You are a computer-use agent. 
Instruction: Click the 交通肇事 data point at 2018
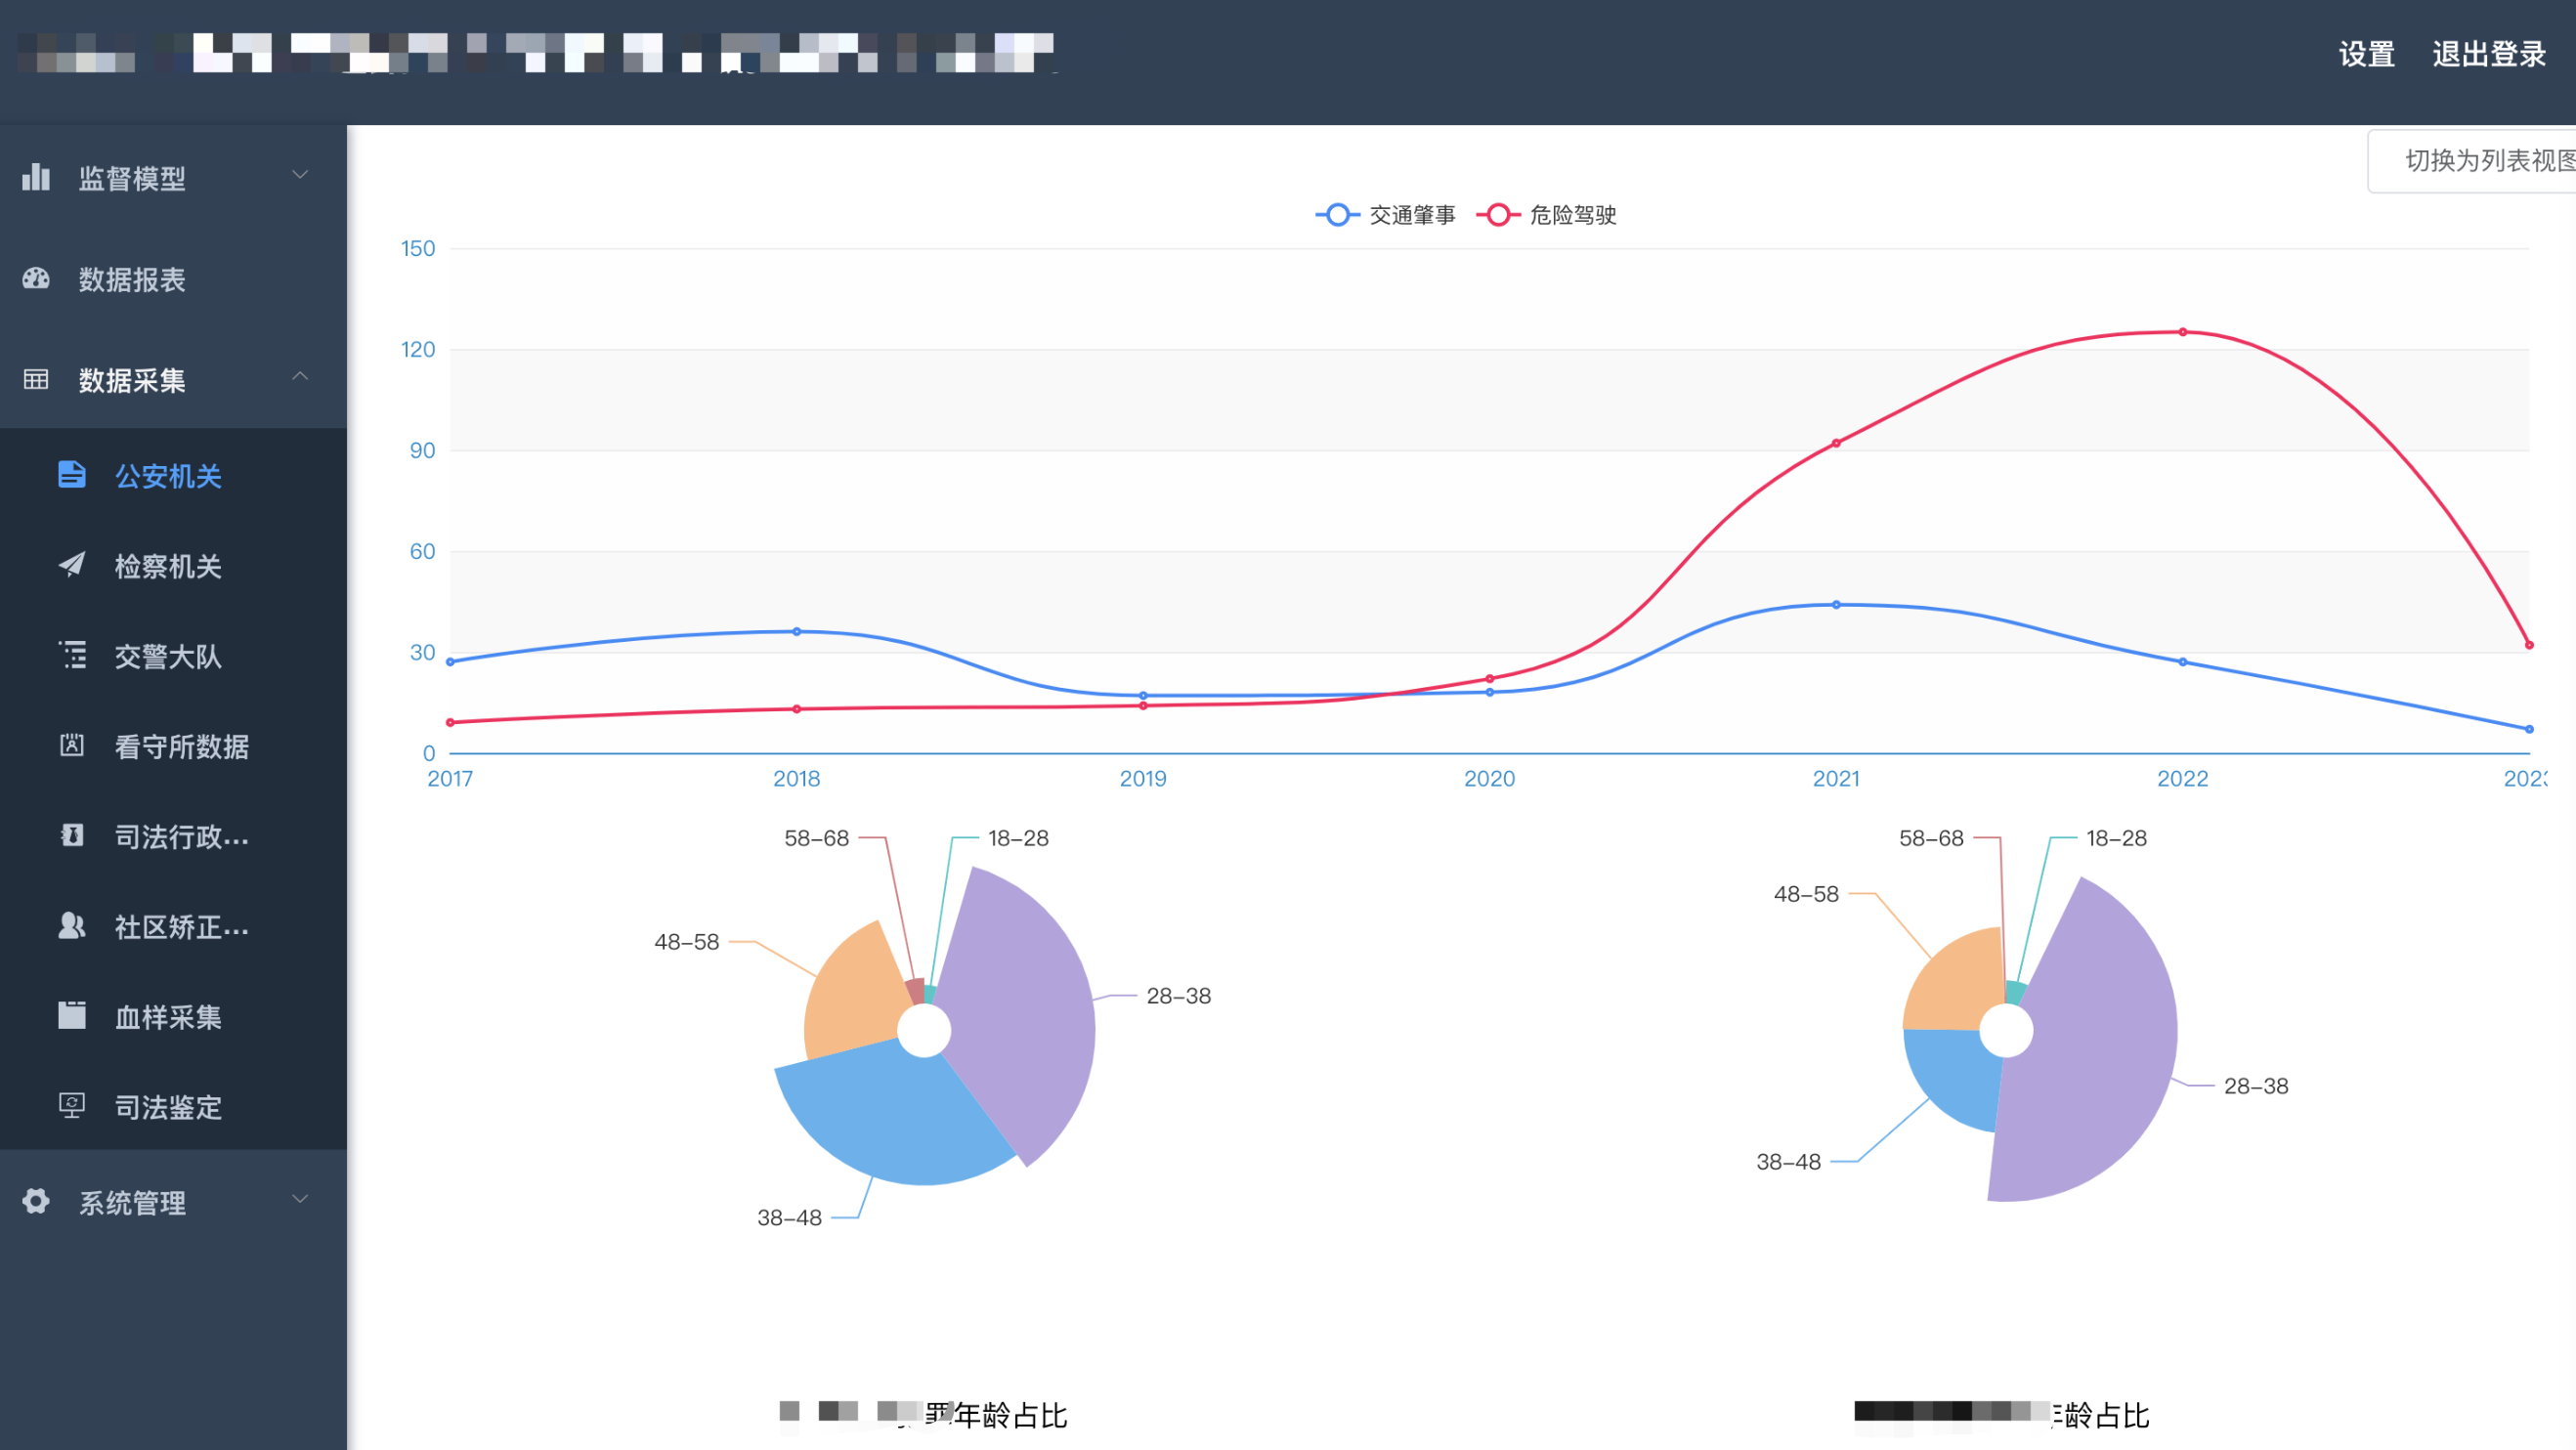tap(796, 631)
